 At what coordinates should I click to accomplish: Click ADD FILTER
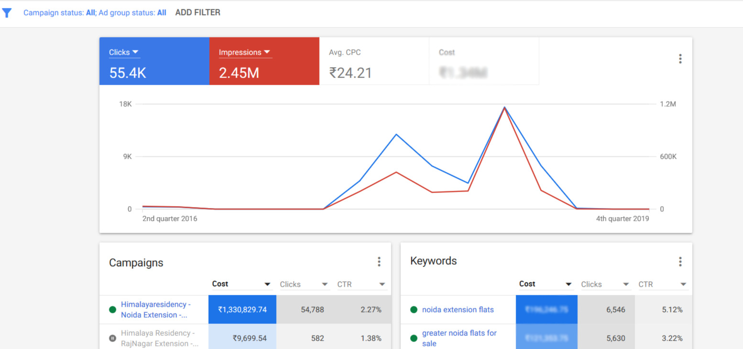tap(197, 12)
